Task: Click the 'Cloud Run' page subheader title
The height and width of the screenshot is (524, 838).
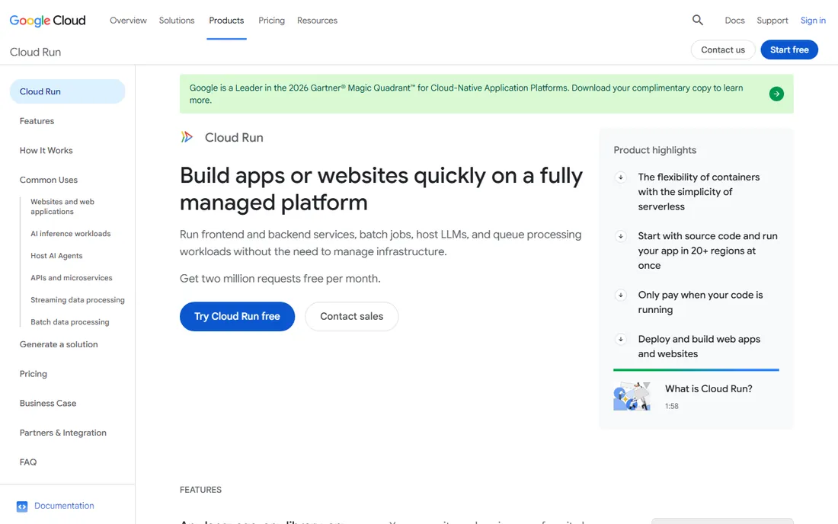Action: tap(35, 52)
